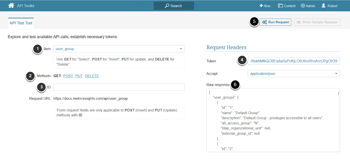Open the Admin gear icon

click(303, 6)
